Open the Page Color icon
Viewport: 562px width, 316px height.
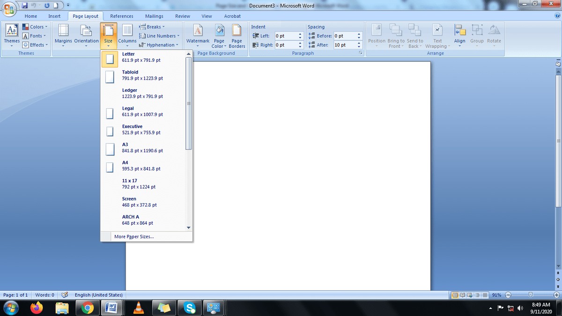(219, 35)
